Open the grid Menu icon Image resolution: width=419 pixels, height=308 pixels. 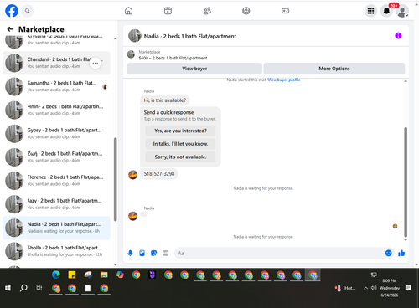click(x=370, y=11)
